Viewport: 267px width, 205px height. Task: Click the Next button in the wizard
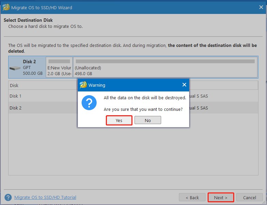point(221,198)
